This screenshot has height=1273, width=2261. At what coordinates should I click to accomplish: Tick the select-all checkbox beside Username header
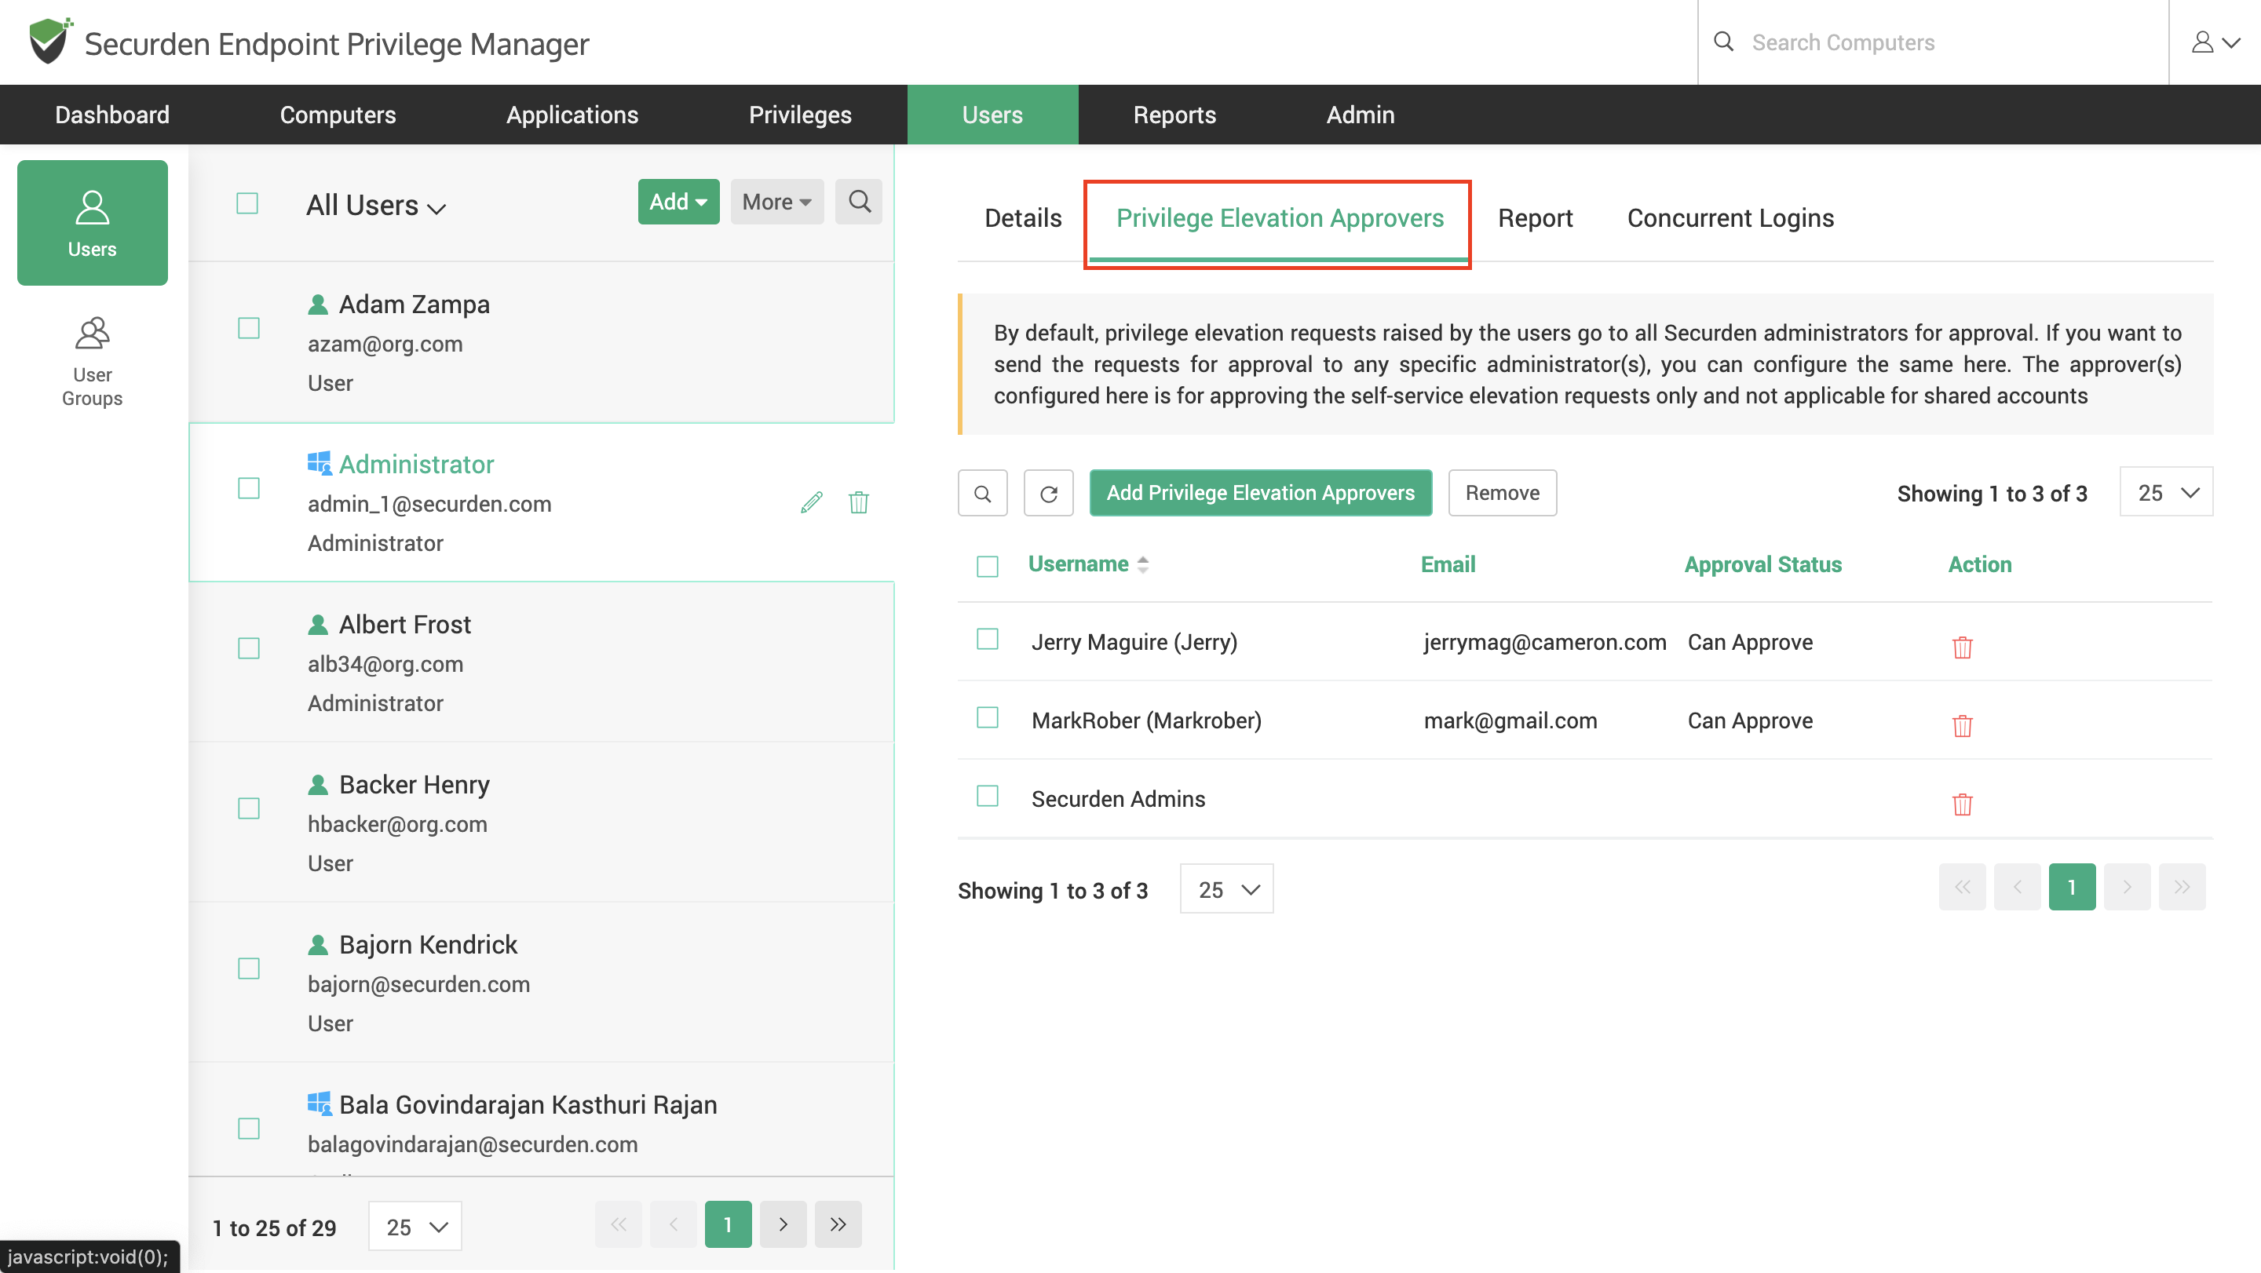click(x=988, y=566)
